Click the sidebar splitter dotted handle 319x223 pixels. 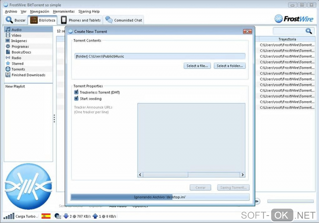(x=54, y=118)
